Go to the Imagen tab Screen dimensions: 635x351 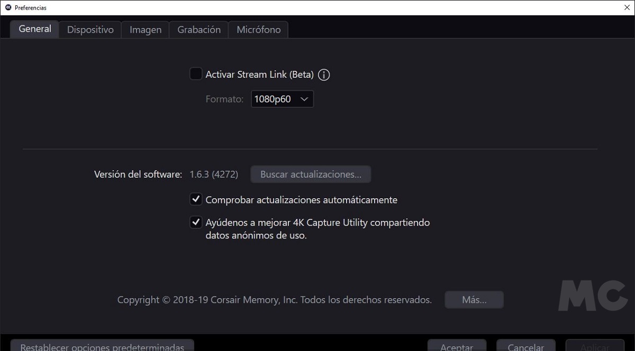pos(146,30)
